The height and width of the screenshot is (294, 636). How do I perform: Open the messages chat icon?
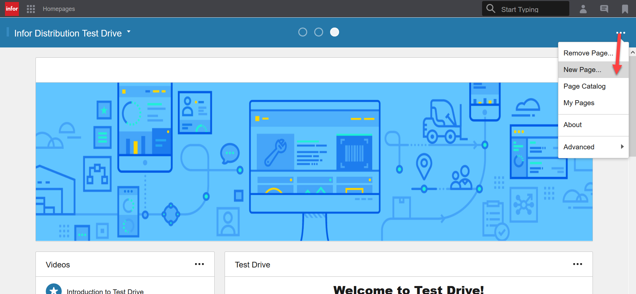tap(604, 9)
